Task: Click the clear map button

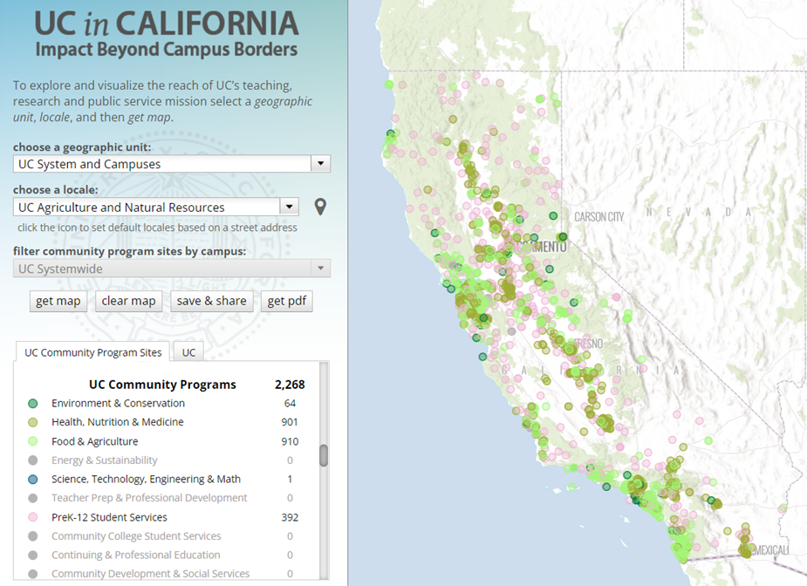Action: coord(128,301)
